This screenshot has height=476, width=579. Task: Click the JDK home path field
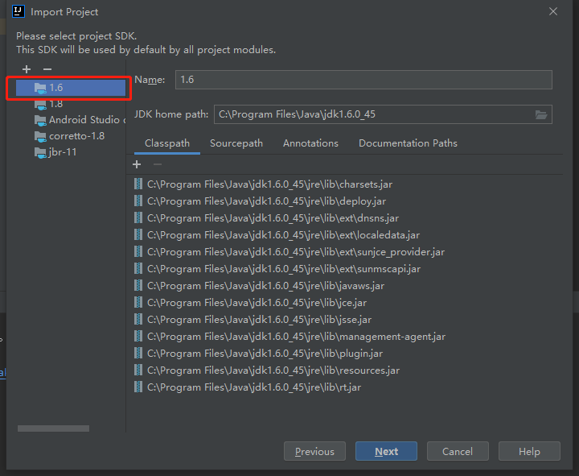373,114
